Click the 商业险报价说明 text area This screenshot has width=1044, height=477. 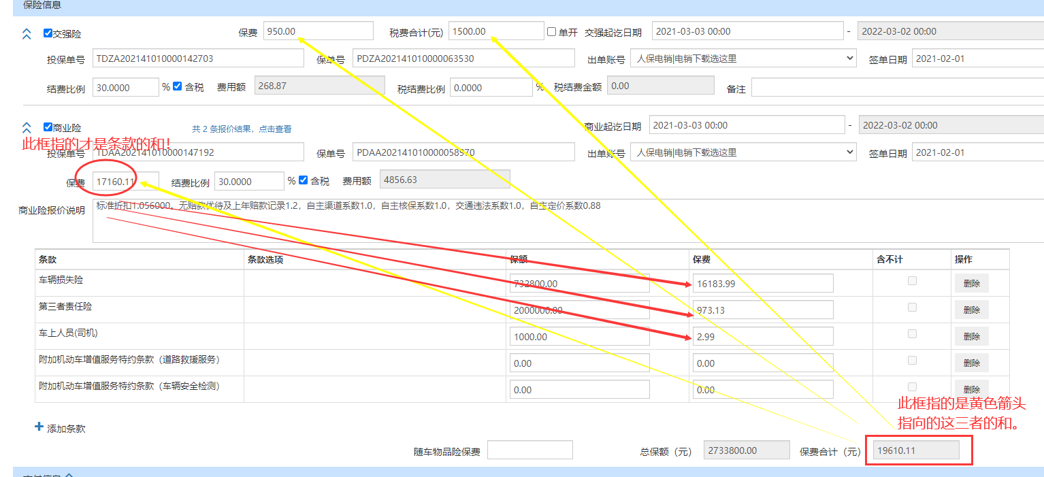pyautogui.click(x=568, y=220)
